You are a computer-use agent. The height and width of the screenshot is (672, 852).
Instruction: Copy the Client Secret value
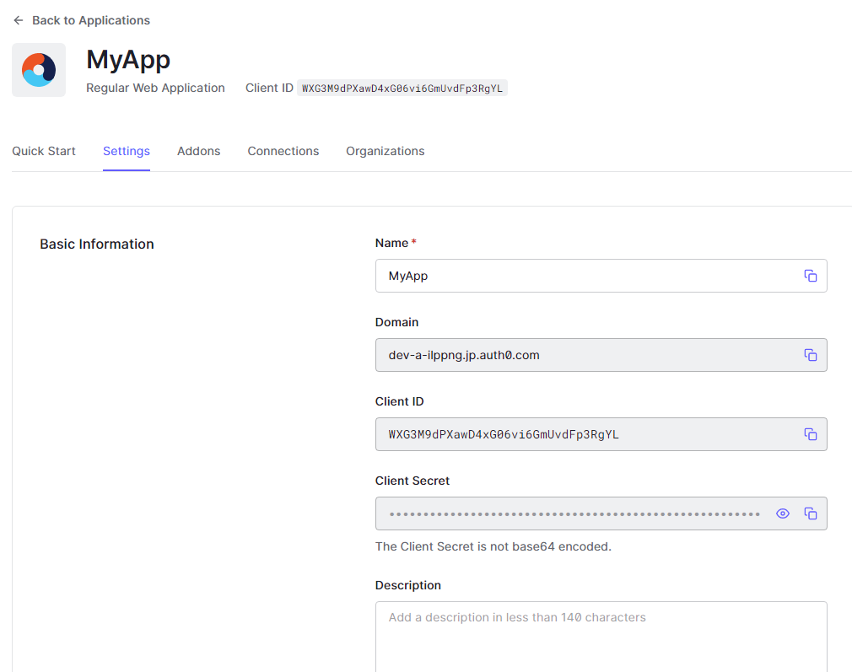[810, 514]
